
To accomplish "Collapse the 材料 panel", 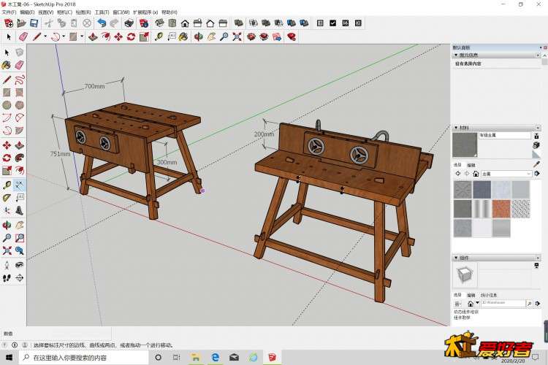I will 456,128.
